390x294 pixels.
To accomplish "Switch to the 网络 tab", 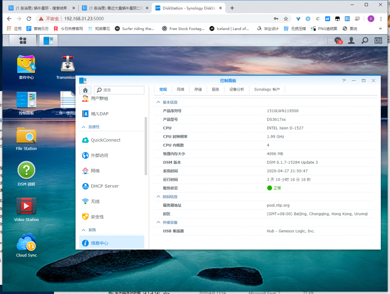I will click(x=181, y=89).
